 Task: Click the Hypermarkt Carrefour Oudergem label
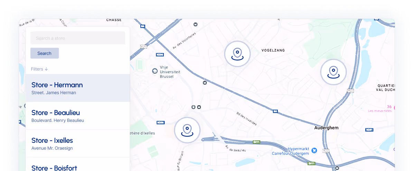[x=290, y=151]
